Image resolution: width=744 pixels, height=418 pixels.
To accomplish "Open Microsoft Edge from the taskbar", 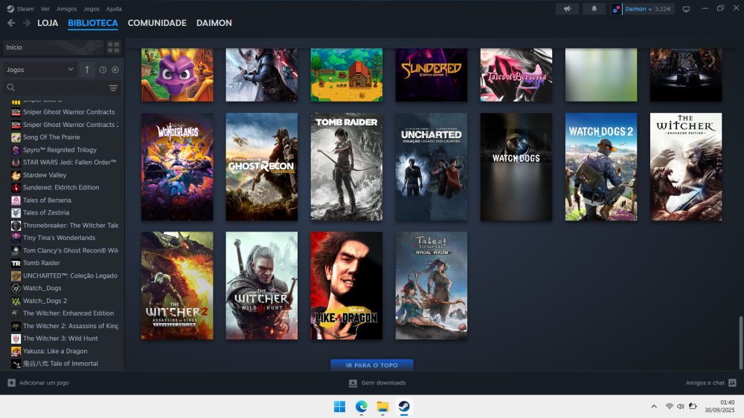I will (362, 406).
